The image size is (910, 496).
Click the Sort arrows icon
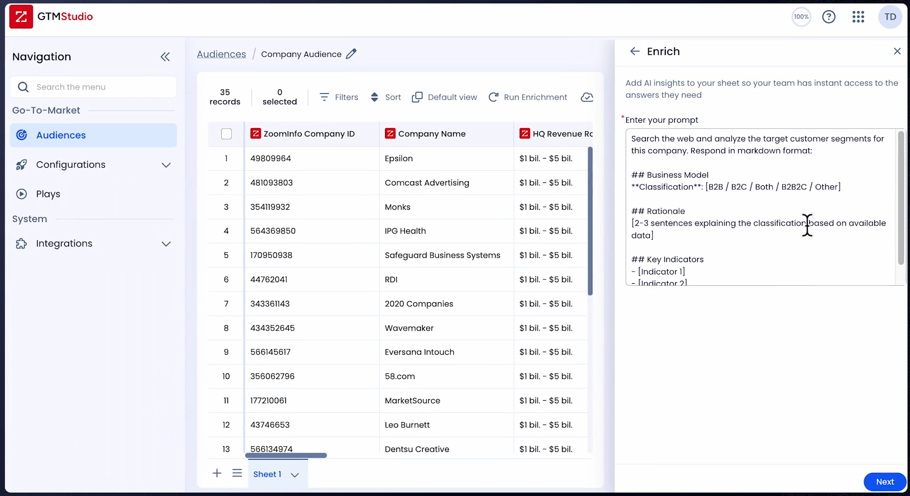click(374, 97)
